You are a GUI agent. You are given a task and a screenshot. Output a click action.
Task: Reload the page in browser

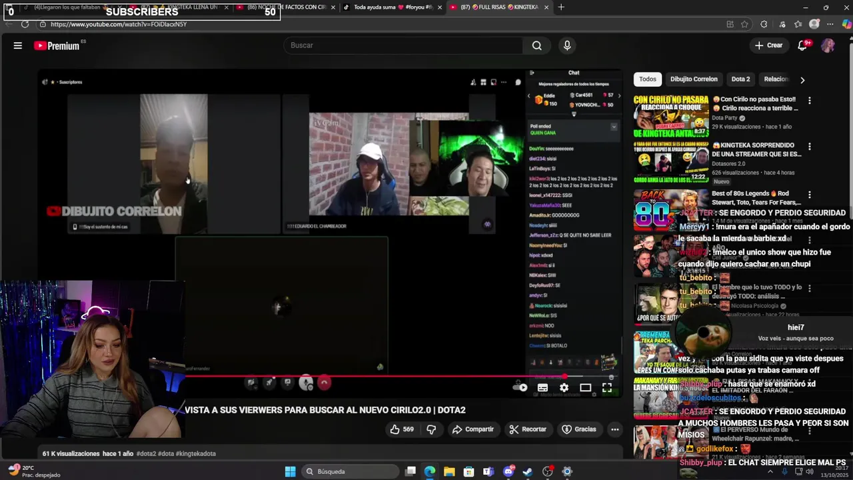pos(25,24)
